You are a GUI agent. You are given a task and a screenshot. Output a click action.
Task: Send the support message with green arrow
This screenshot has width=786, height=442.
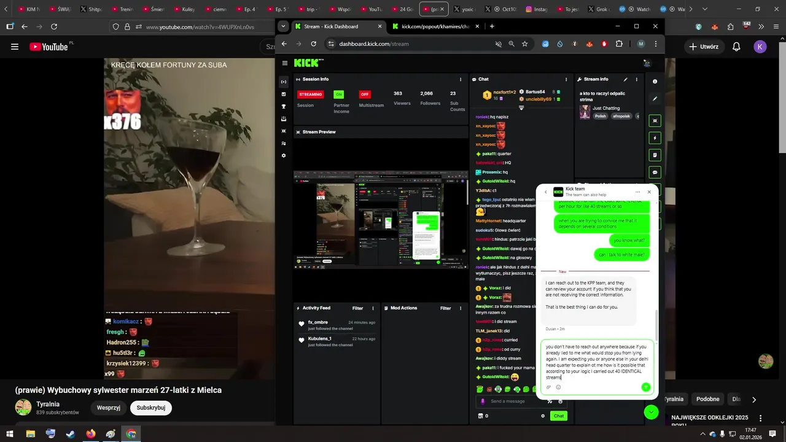click(645, 387)
